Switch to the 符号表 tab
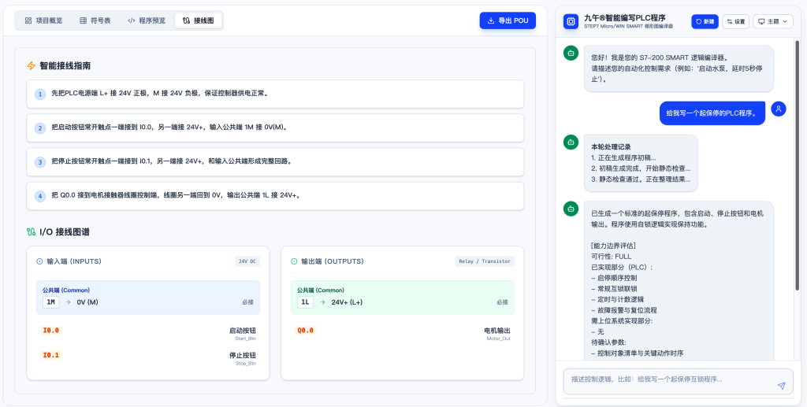Screen dimensions: 807x407 click(x=95, y=20)
